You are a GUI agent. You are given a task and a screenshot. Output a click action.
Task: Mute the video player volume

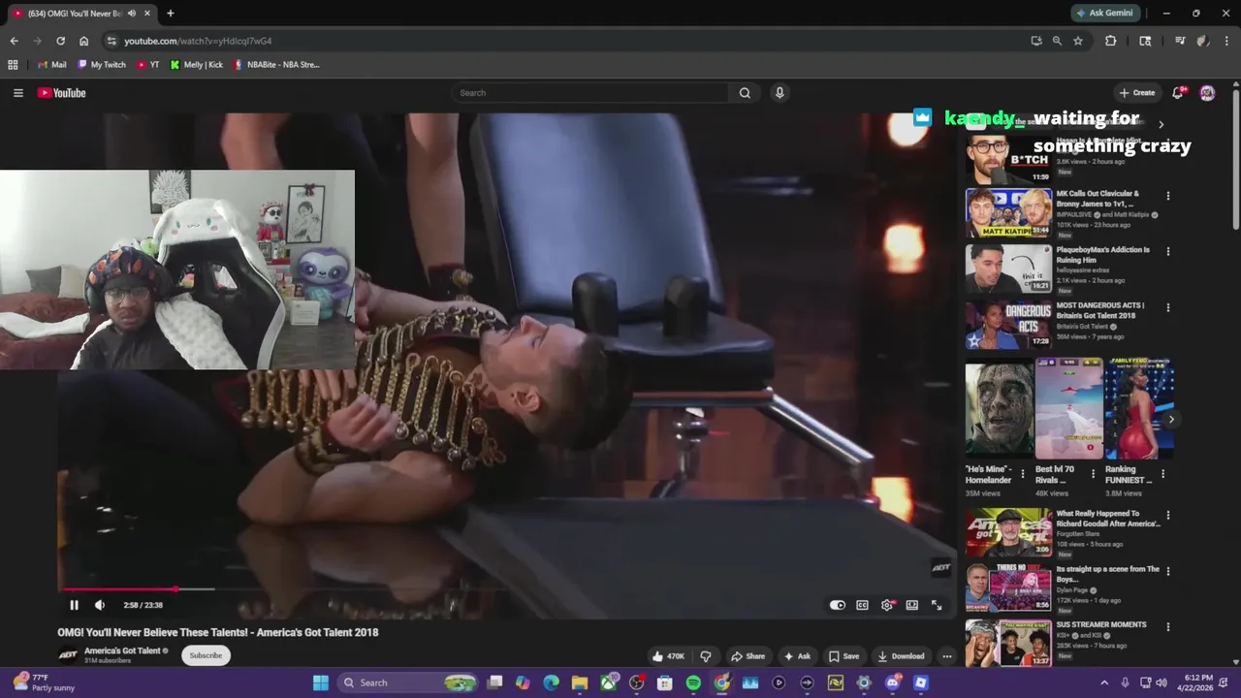point(99,605)
